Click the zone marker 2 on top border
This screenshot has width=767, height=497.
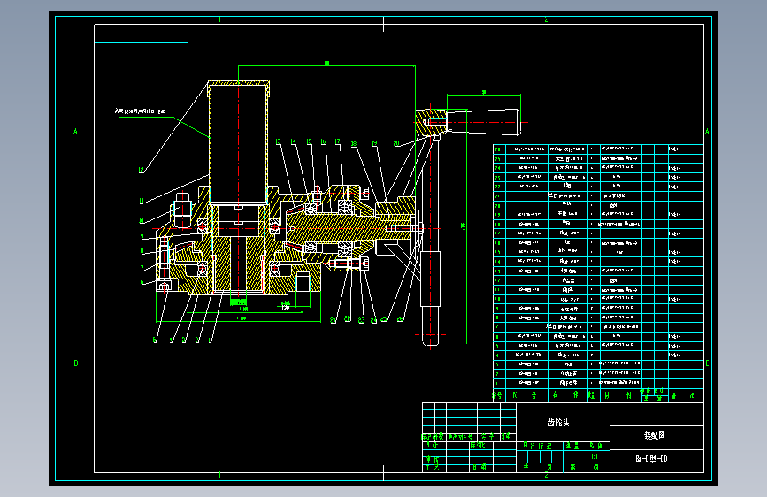click(x=547, y=19)
